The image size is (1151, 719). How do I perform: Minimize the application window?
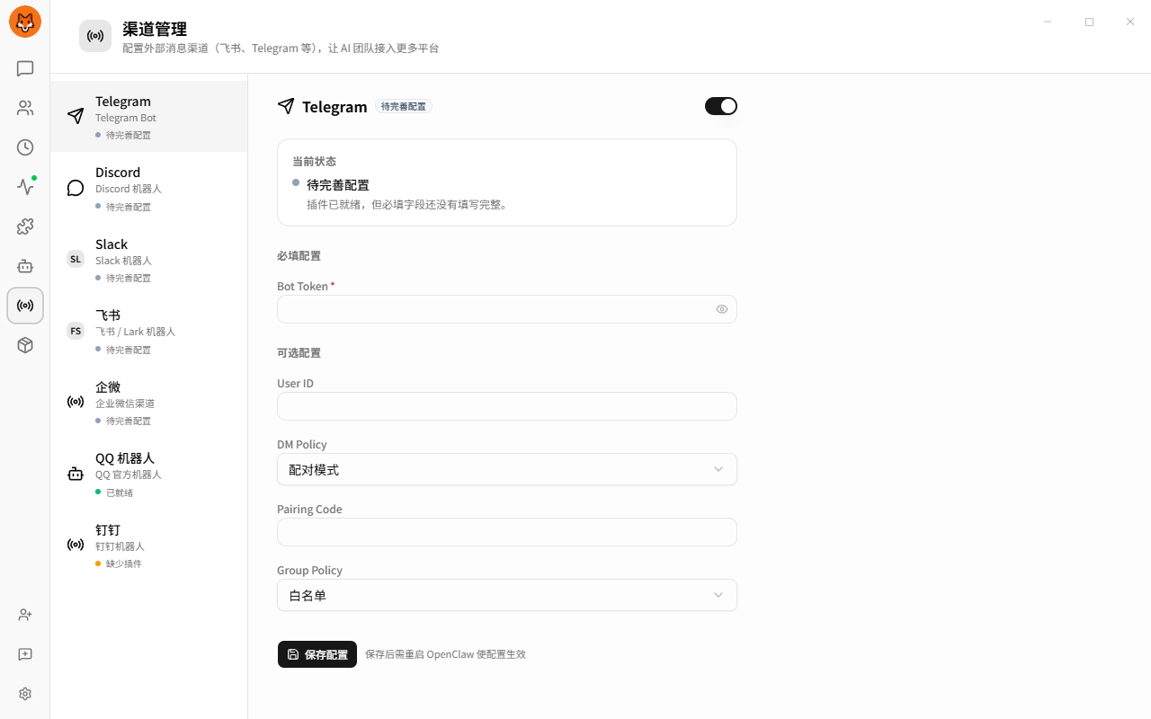(1048, 22)
